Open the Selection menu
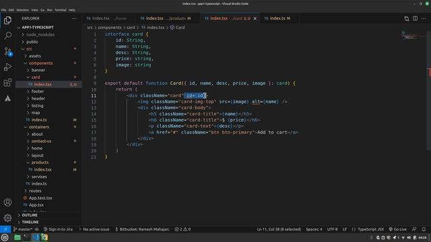The width and height of the screenshot is (431, 242). tap(22, 10)
